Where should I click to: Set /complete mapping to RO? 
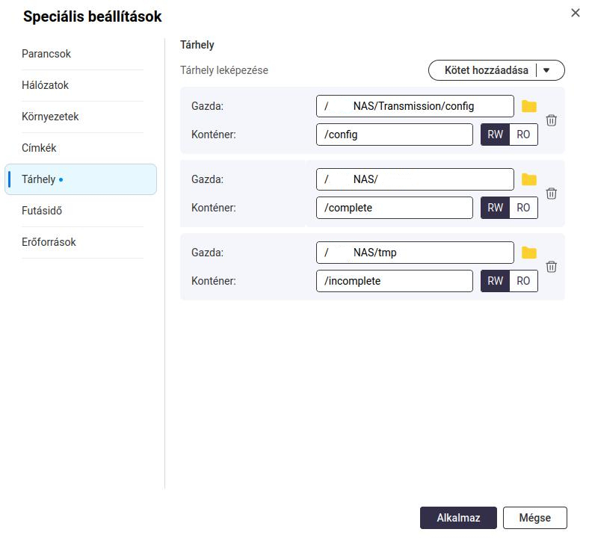(x=523, y=208)
